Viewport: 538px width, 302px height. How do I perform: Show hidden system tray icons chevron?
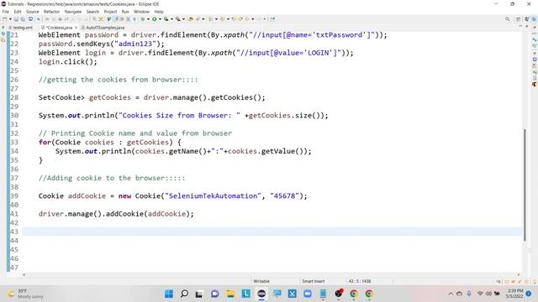point(451,294)
